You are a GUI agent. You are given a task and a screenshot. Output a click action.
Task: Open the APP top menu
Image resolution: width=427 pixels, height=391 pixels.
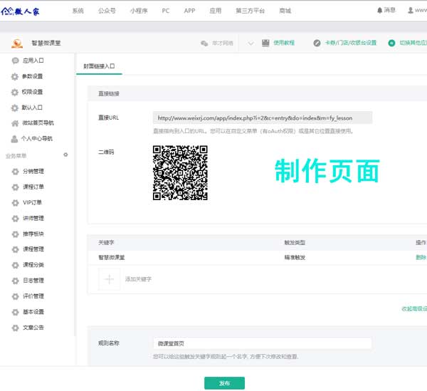pos(189,11)
